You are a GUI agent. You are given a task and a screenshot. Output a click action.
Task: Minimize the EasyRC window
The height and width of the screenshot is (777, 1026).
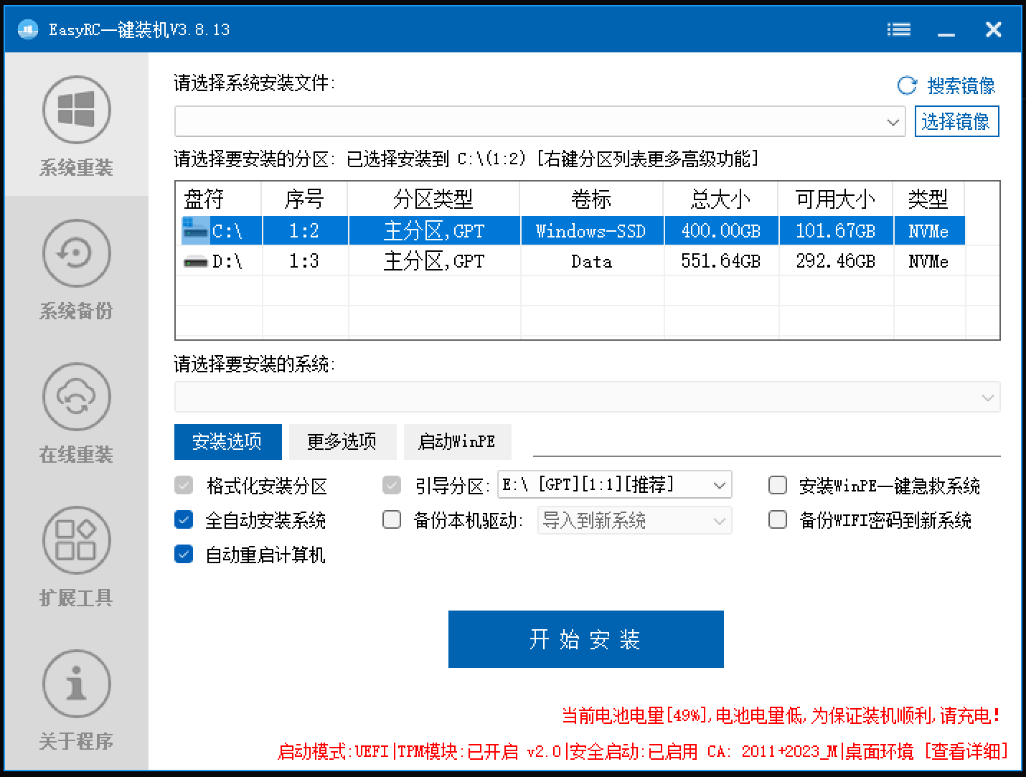click(946, 29)
